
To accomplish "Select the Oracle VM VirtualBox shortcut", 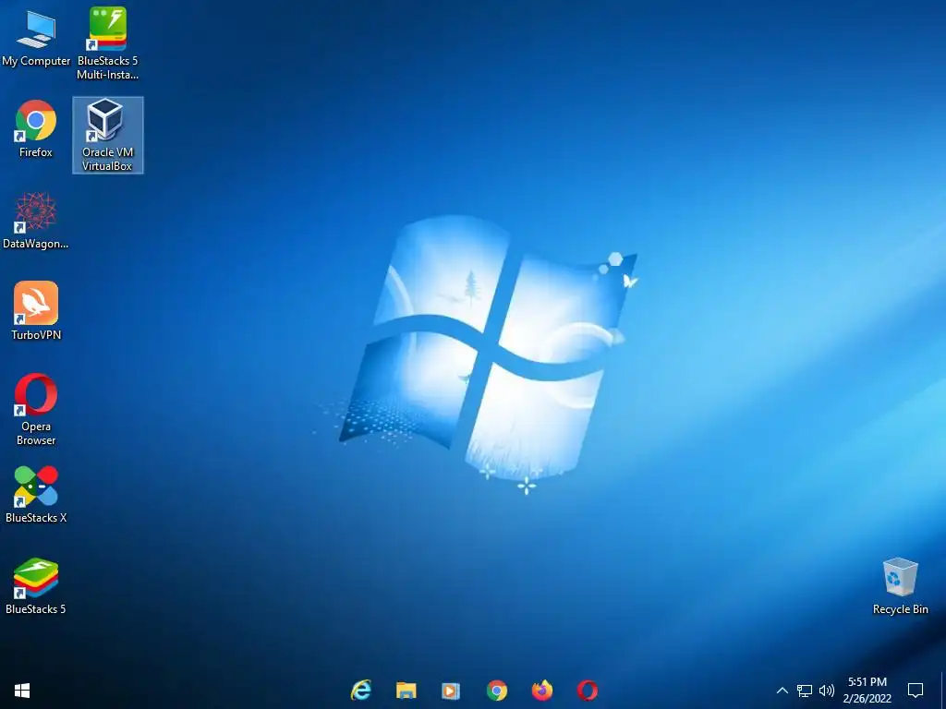I will click(107, 135).
